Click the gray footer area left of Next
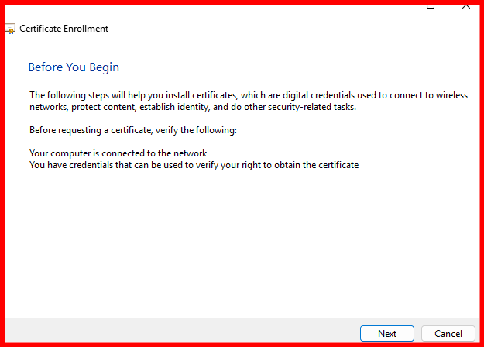Image resolution: width=484 pixels, height=347 pixels. pos(178,333)
